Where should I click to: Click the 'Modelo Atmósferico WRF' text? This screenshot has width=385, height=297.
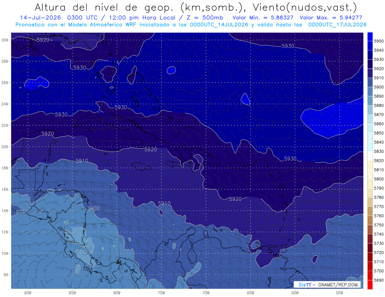pos(102,24)
